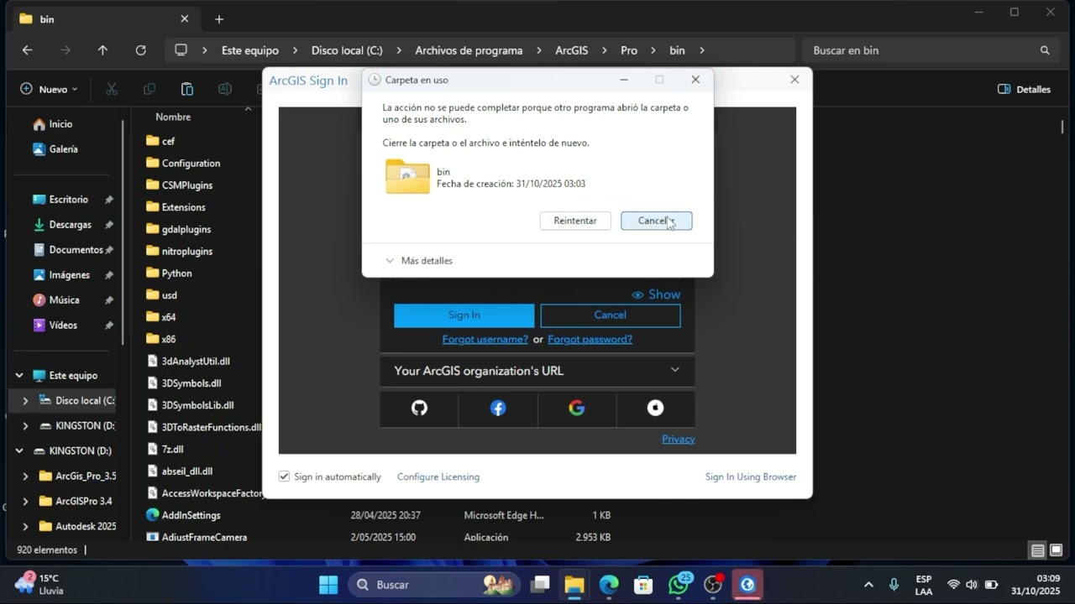Click the Copy toolbar icon
This screenshot has height=604, width=1075.
pyautogui.click(x=149, y=89)
